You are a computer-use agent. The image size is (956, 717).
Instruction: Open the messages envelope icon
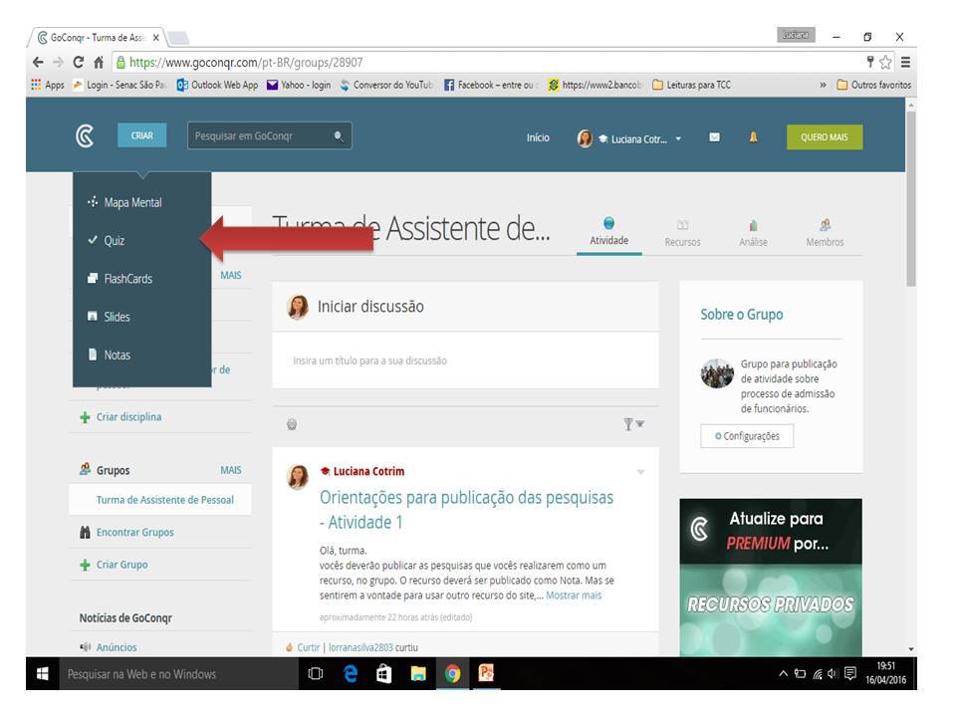pyautogui.click(x=714, y=137)
